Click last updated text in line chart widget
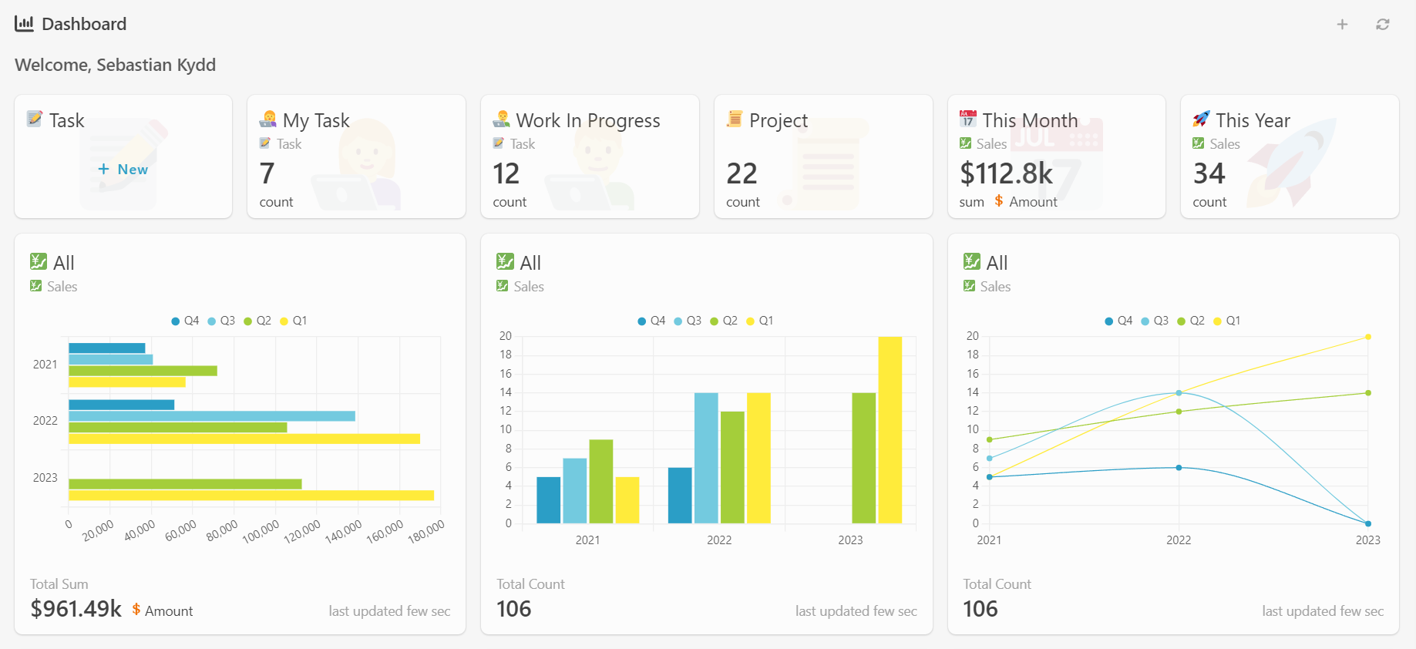The image size is (1416, 649). (1323, 611)
